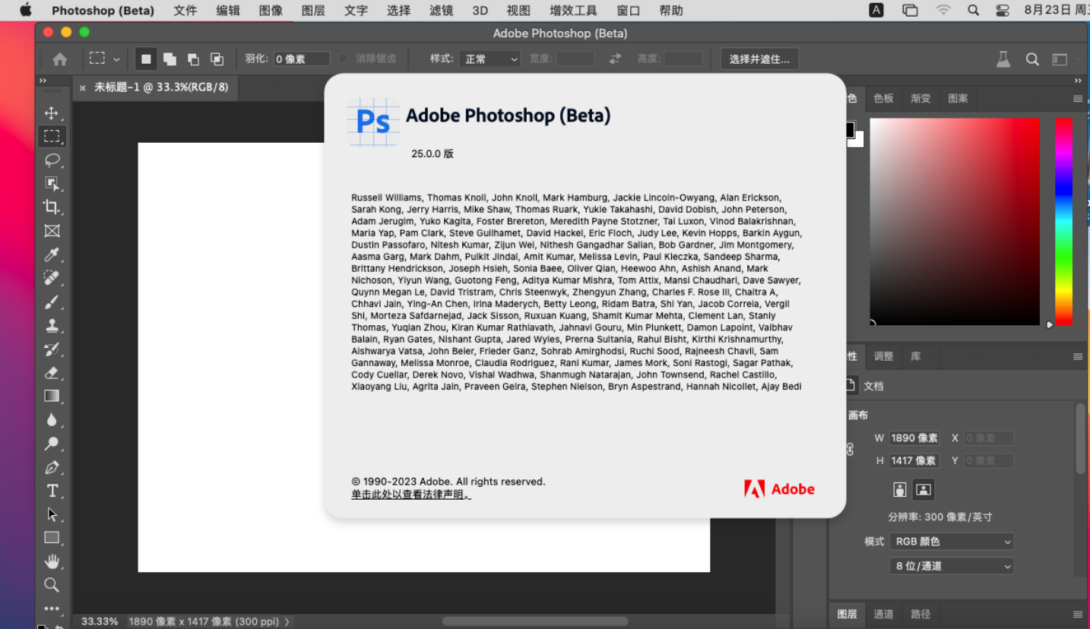The height and width of the screenshot is (629, 1090).
Task: Open the 增效工具 menu
Action: click(x=573, y=11)
